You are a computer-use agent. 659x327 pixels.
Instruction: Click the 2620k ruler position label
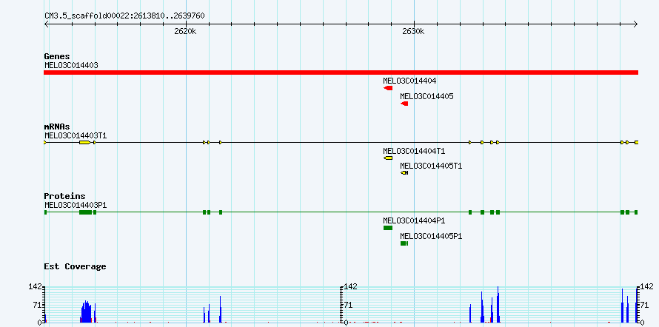tap(185, 32)
